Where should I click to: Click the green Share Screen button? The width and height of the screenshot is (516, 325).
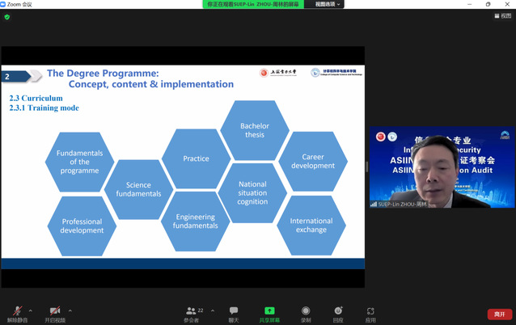point(269,313)
